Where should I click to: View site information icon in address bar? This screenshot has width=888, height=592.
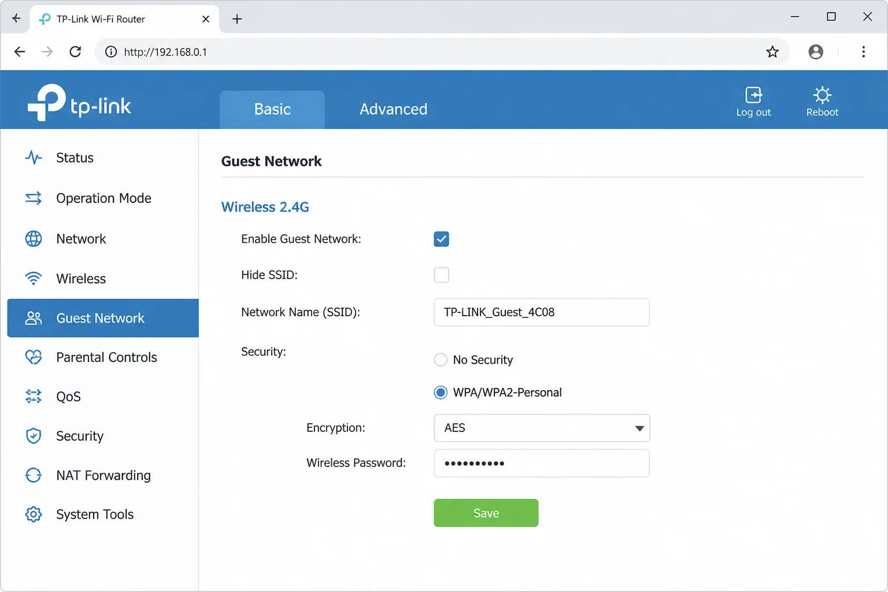point(110,52)
